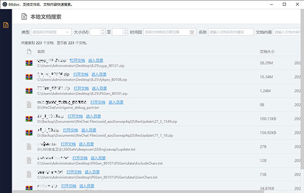Click 打开文档 for minigame_debug_port.txt
The width and height of the screenshot is (304, 193).
98,102
